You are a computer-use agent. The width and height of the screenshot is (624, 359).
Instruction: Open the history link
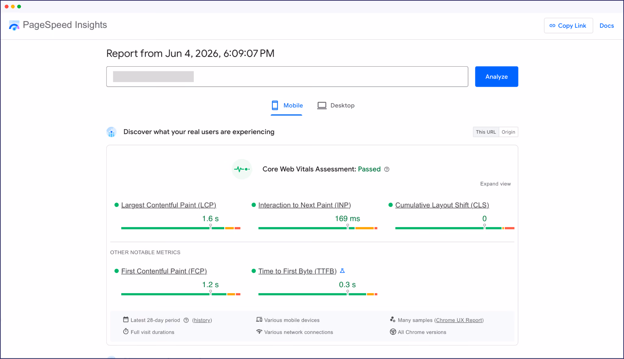[x=202, y=320]
